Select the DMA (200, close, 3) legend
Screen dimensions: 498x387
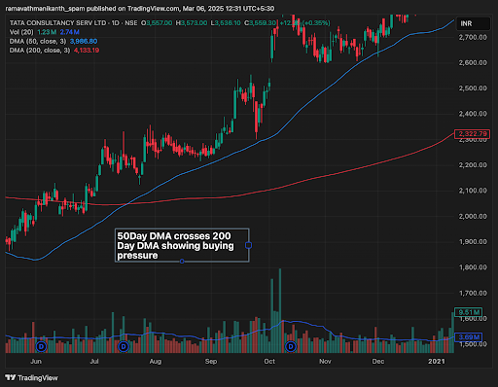point(40,51)
